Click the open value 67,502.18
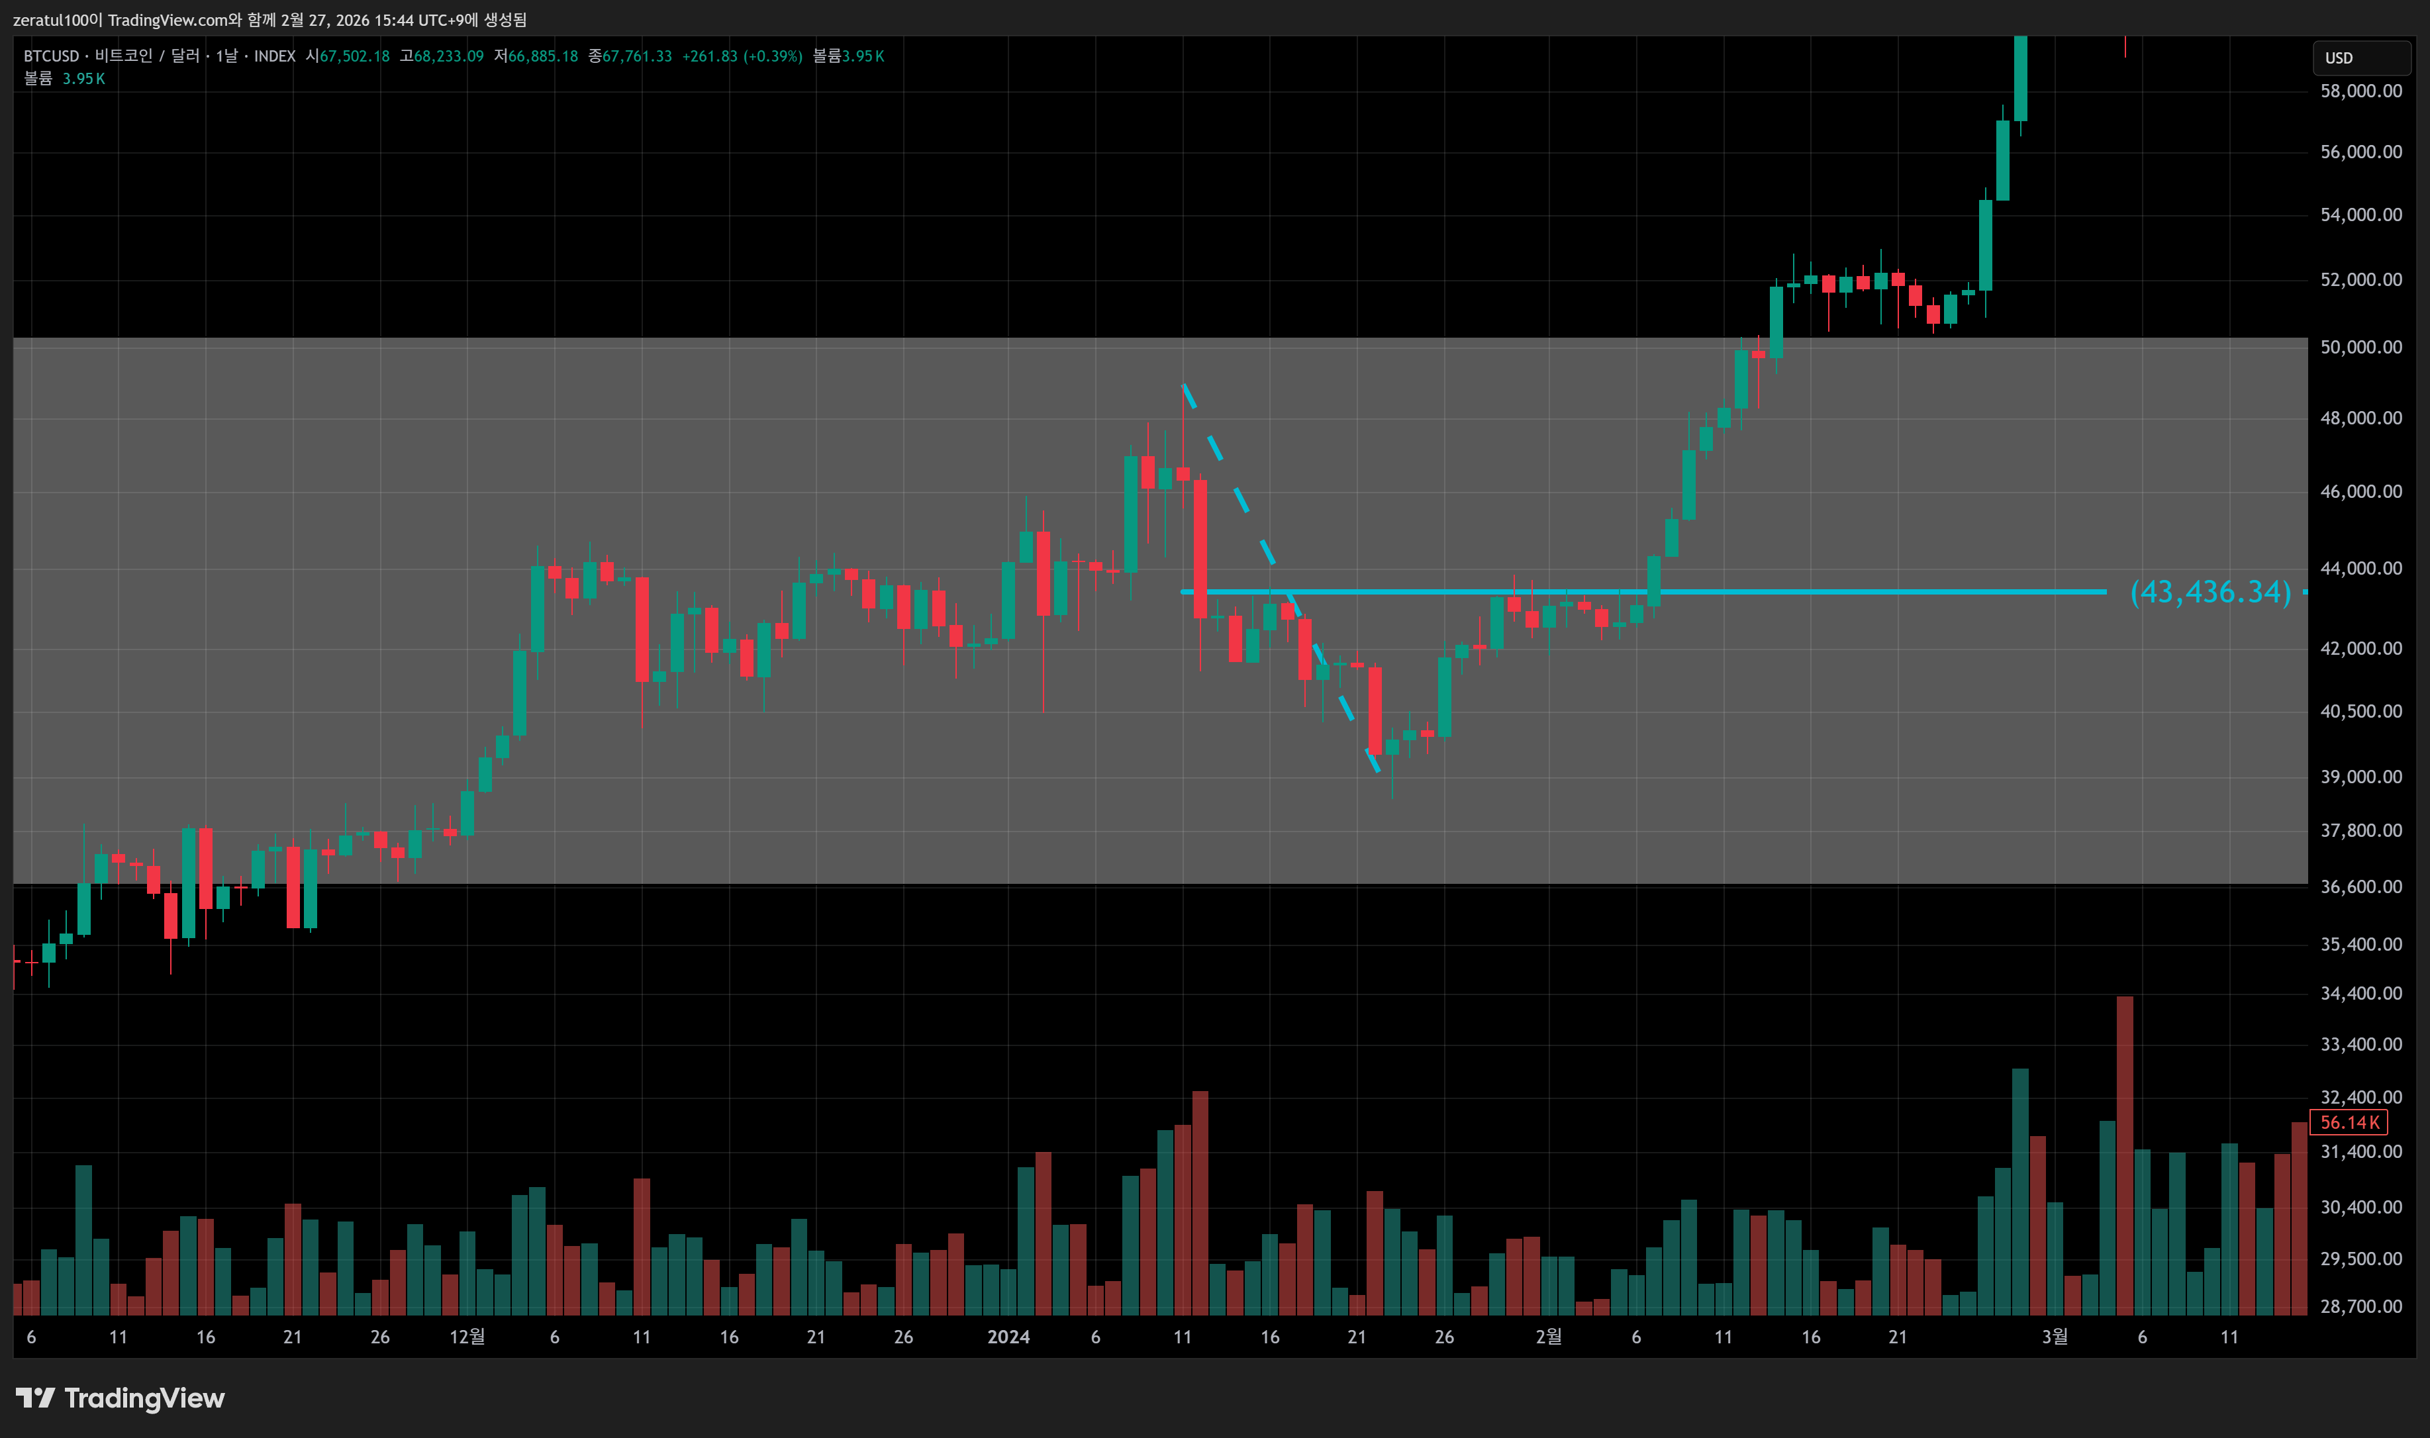The width and height of the screenshot is (2430, 1438). [x=355, y=56]
